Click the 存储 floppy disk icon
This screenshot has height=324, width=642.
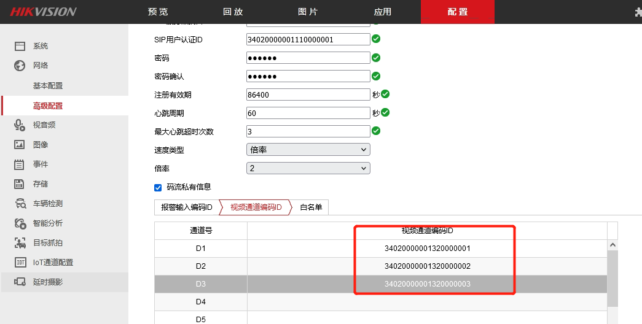[19, 183]
